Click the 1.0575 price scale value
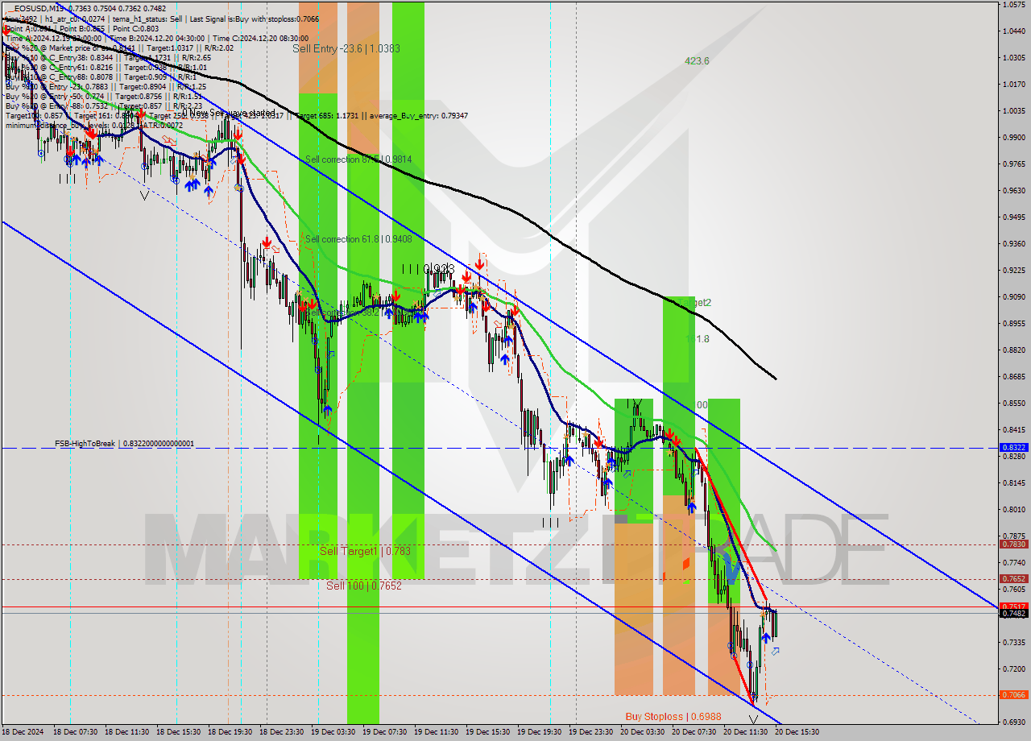The height and width of the screenshot is (741, 1031). click(x=1013, y=5)
